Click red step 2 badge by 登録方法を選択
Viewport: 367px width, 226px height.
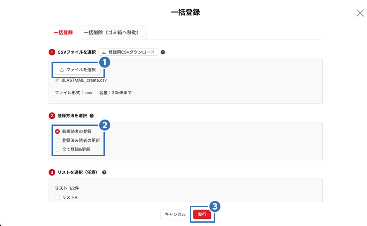point(52,116)
